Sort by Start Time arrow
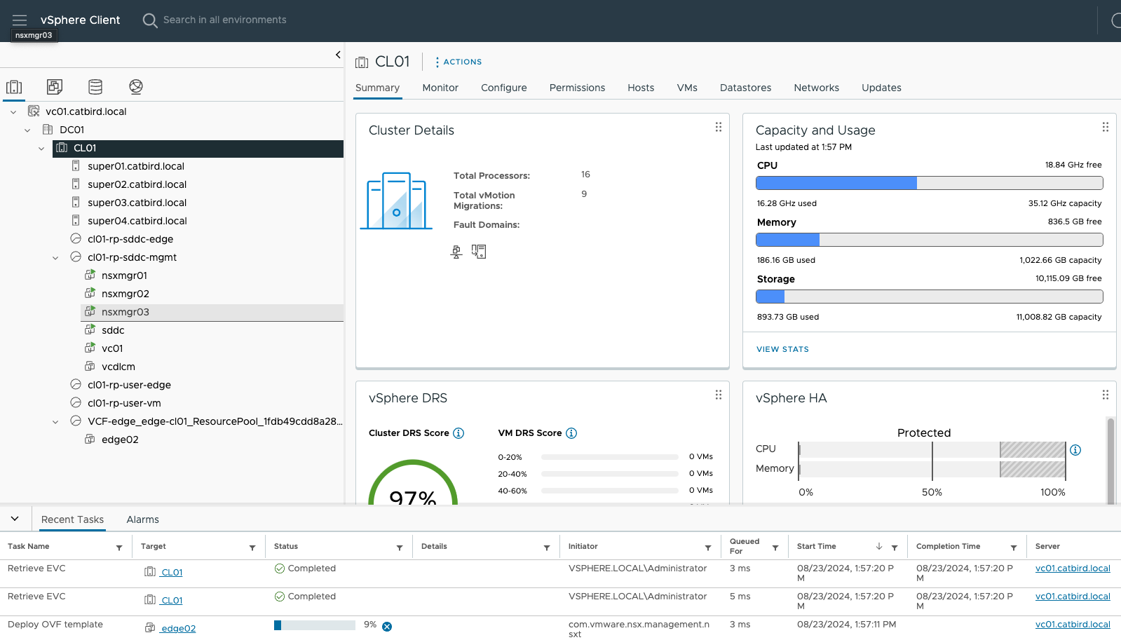 coord(879,546)
